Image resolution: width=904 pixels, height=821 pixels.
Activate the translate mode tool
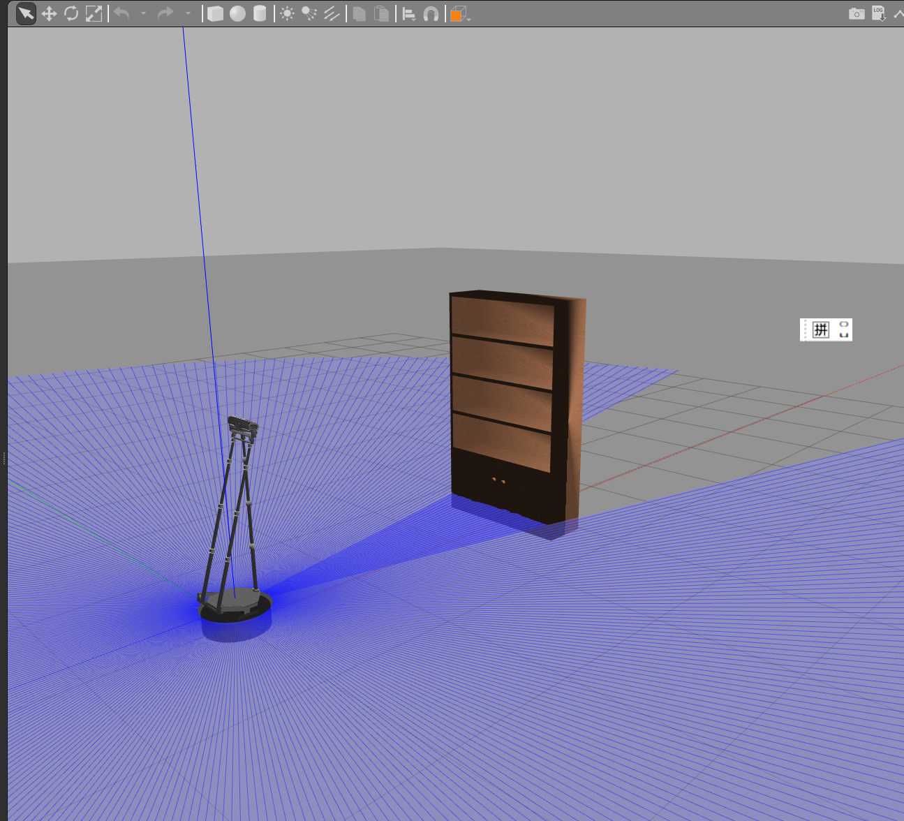click(49, 14)
